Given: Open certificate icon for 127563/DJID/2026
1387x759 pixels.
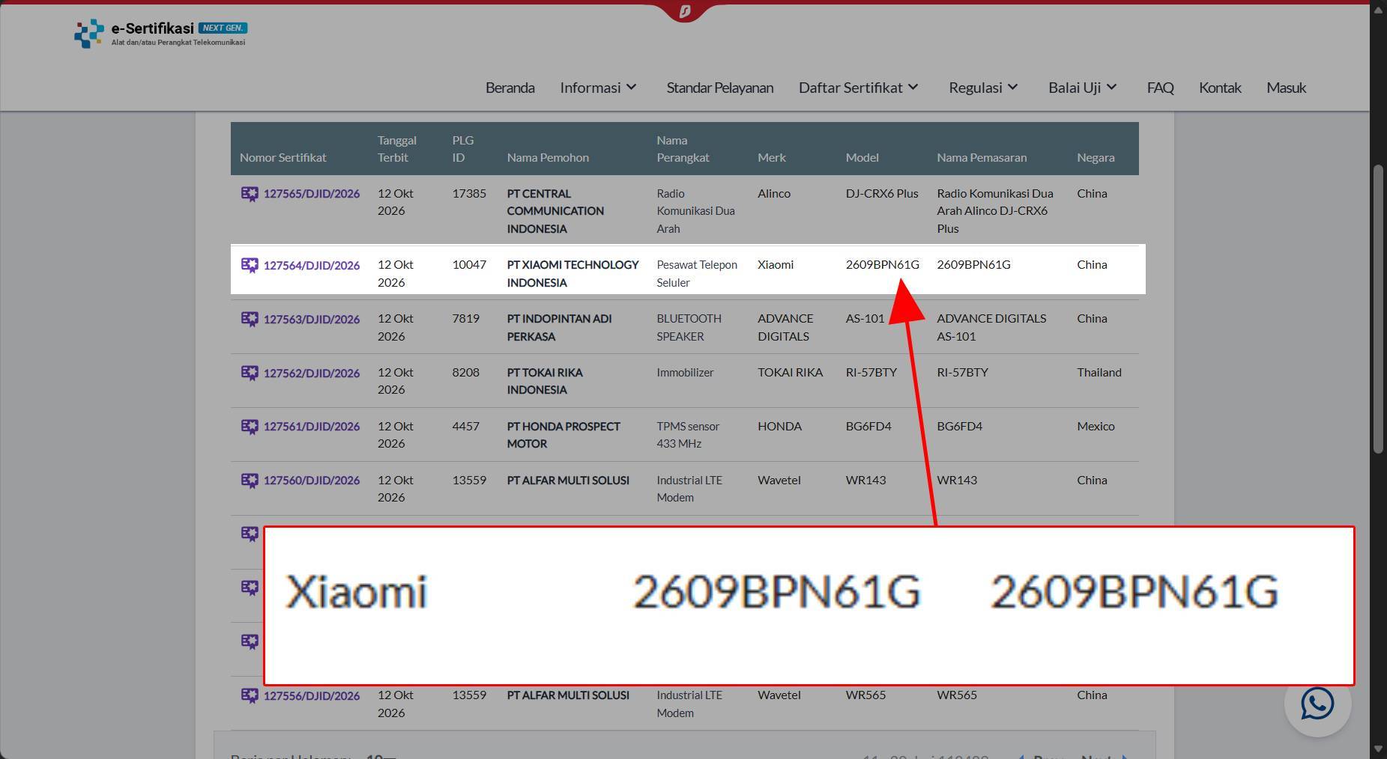Looking at the screenshot, I should [250, 319].
